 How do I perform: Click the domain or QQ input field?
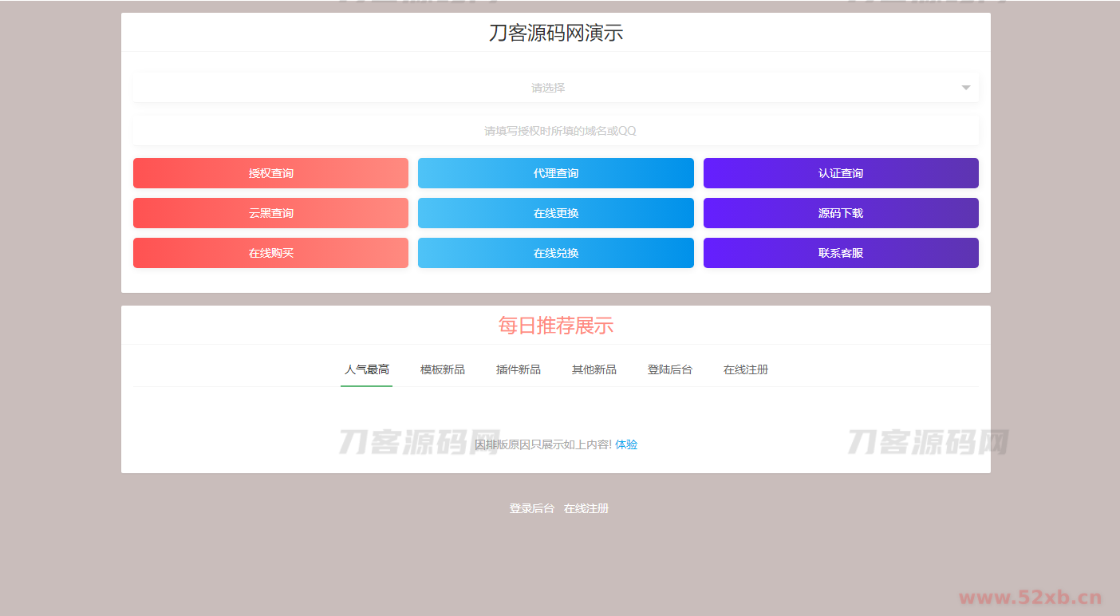point(555,130)
